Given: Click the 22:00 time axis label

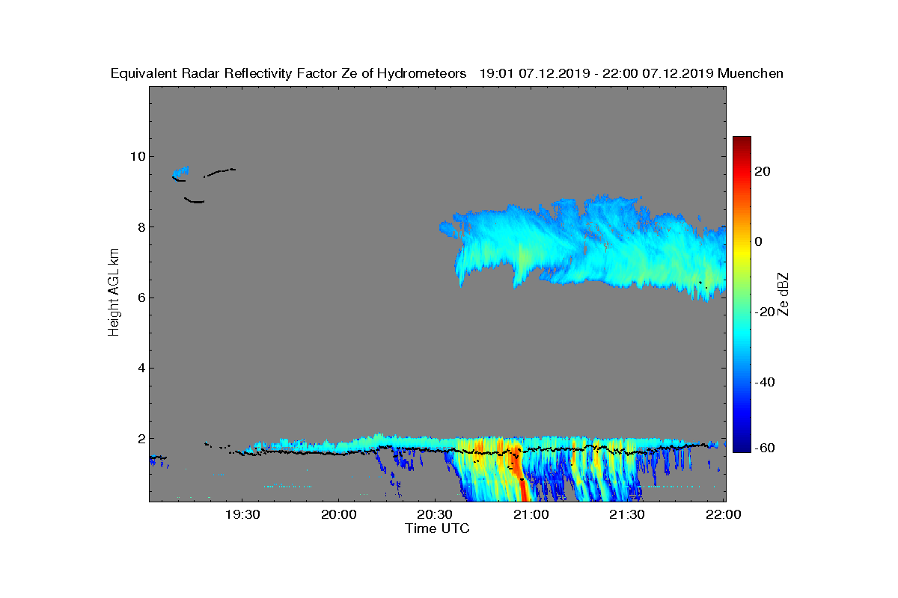Looking at the screenshot, I should click(724, 515).
